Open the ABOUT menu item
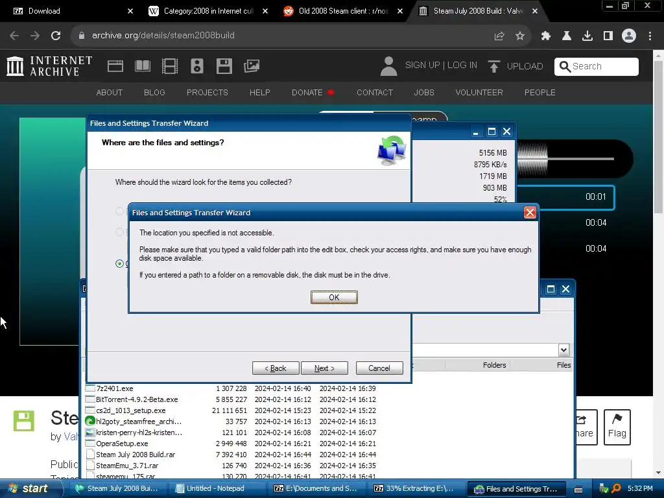 coord(109,92)
